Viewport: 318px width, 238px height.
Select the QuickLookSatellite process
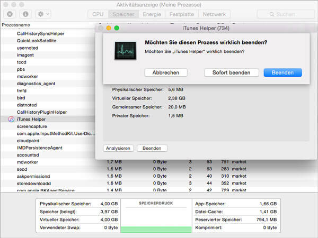click(x=48, y=41)
